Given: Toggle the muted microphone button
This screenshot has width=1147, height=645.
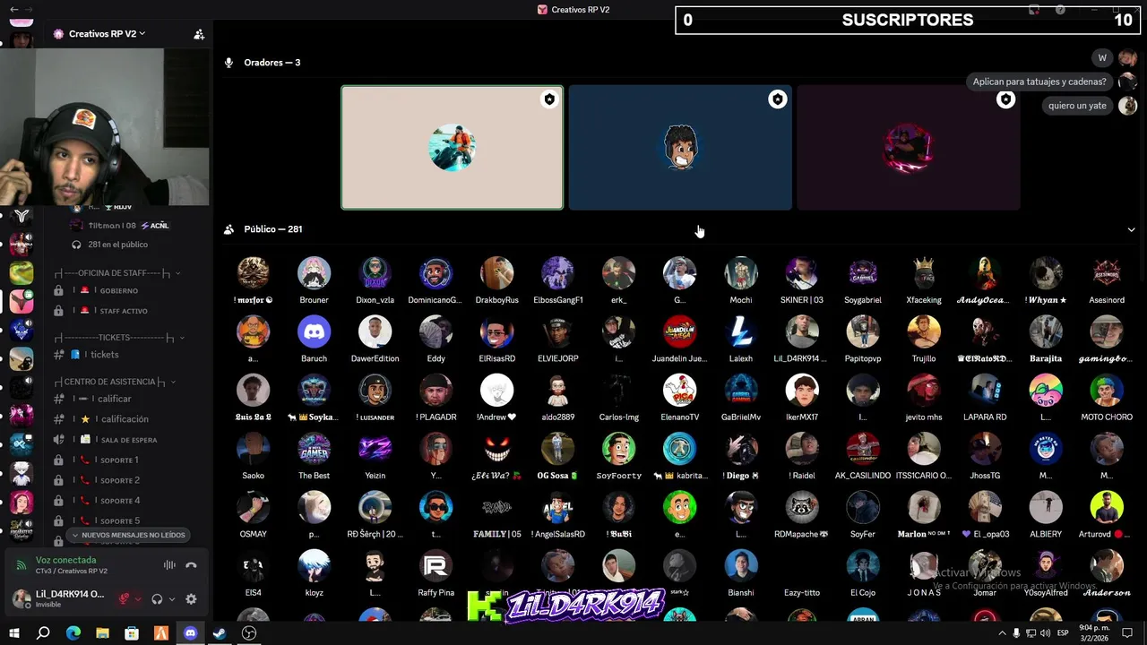Looking at the screenshot, I should (125, 599).
